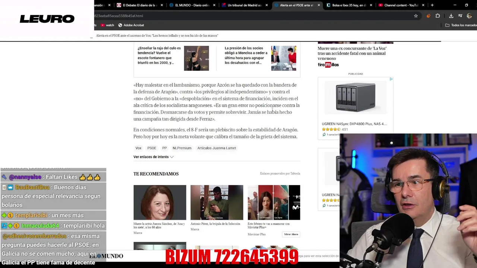Open the Chrome profile avatar
Viewport: 477px width, 268px height.
(x=469, y=16)
